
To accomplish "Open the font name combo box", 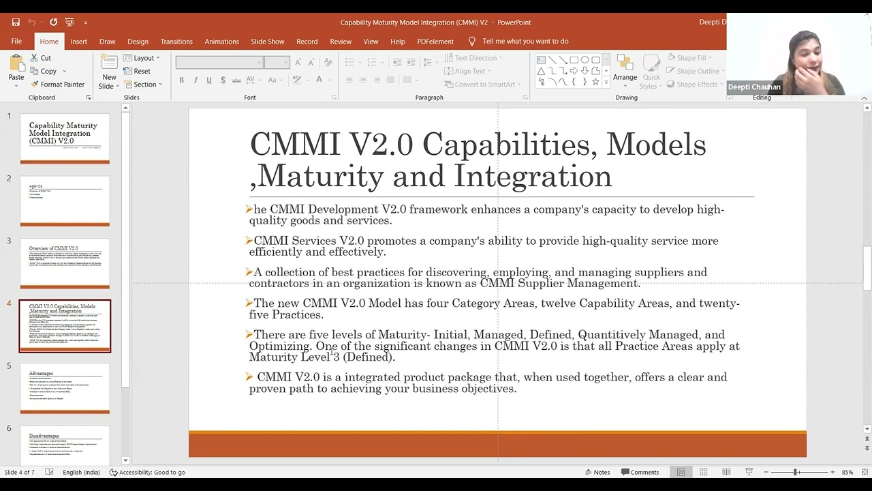I will (219, 62).
